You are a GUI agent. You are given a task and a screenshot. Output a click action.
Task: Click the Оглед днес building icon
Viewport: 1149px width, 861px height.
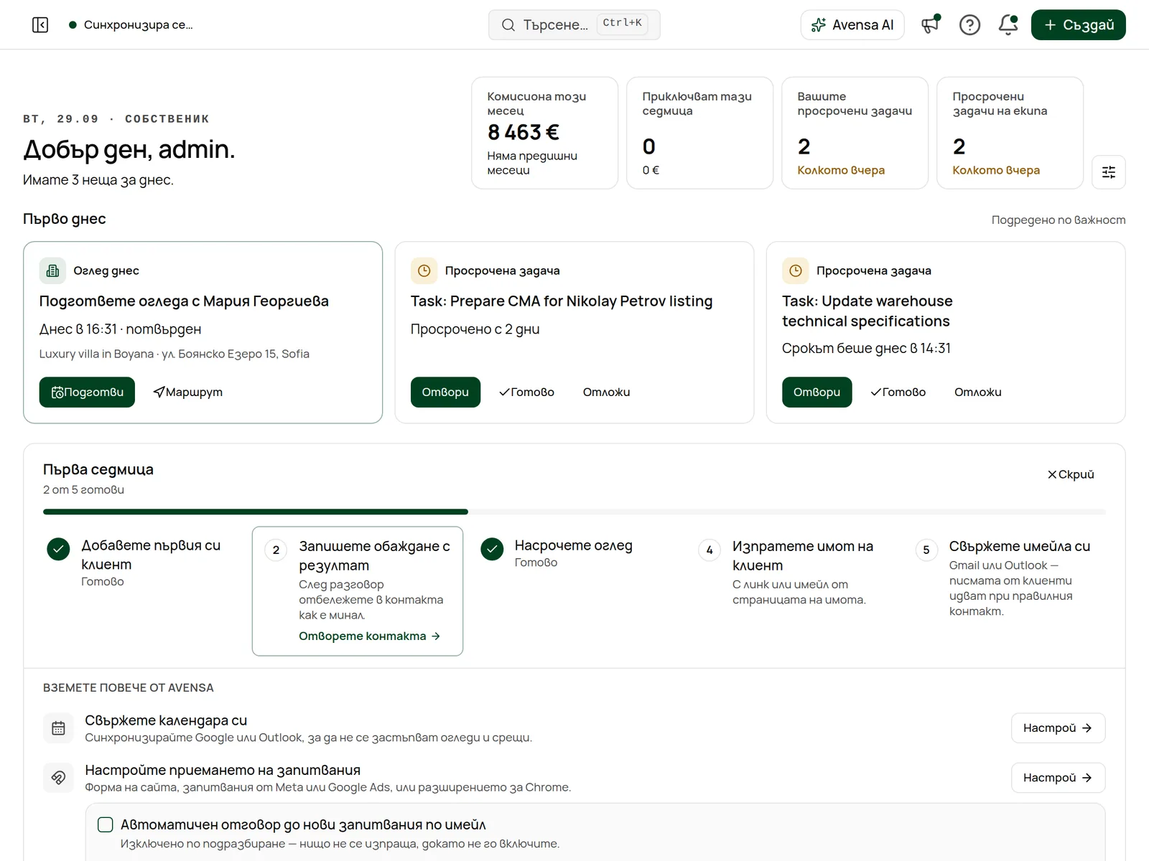[x=52, y=270]
